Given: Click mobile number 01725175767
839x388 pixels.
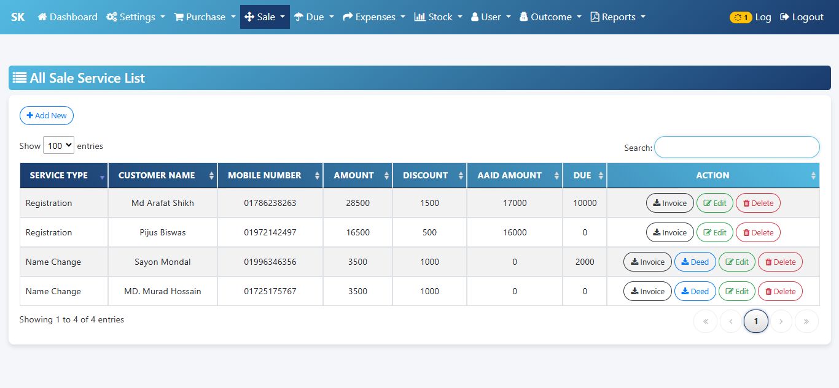Looking at the screenshot, I should [270, 291].
